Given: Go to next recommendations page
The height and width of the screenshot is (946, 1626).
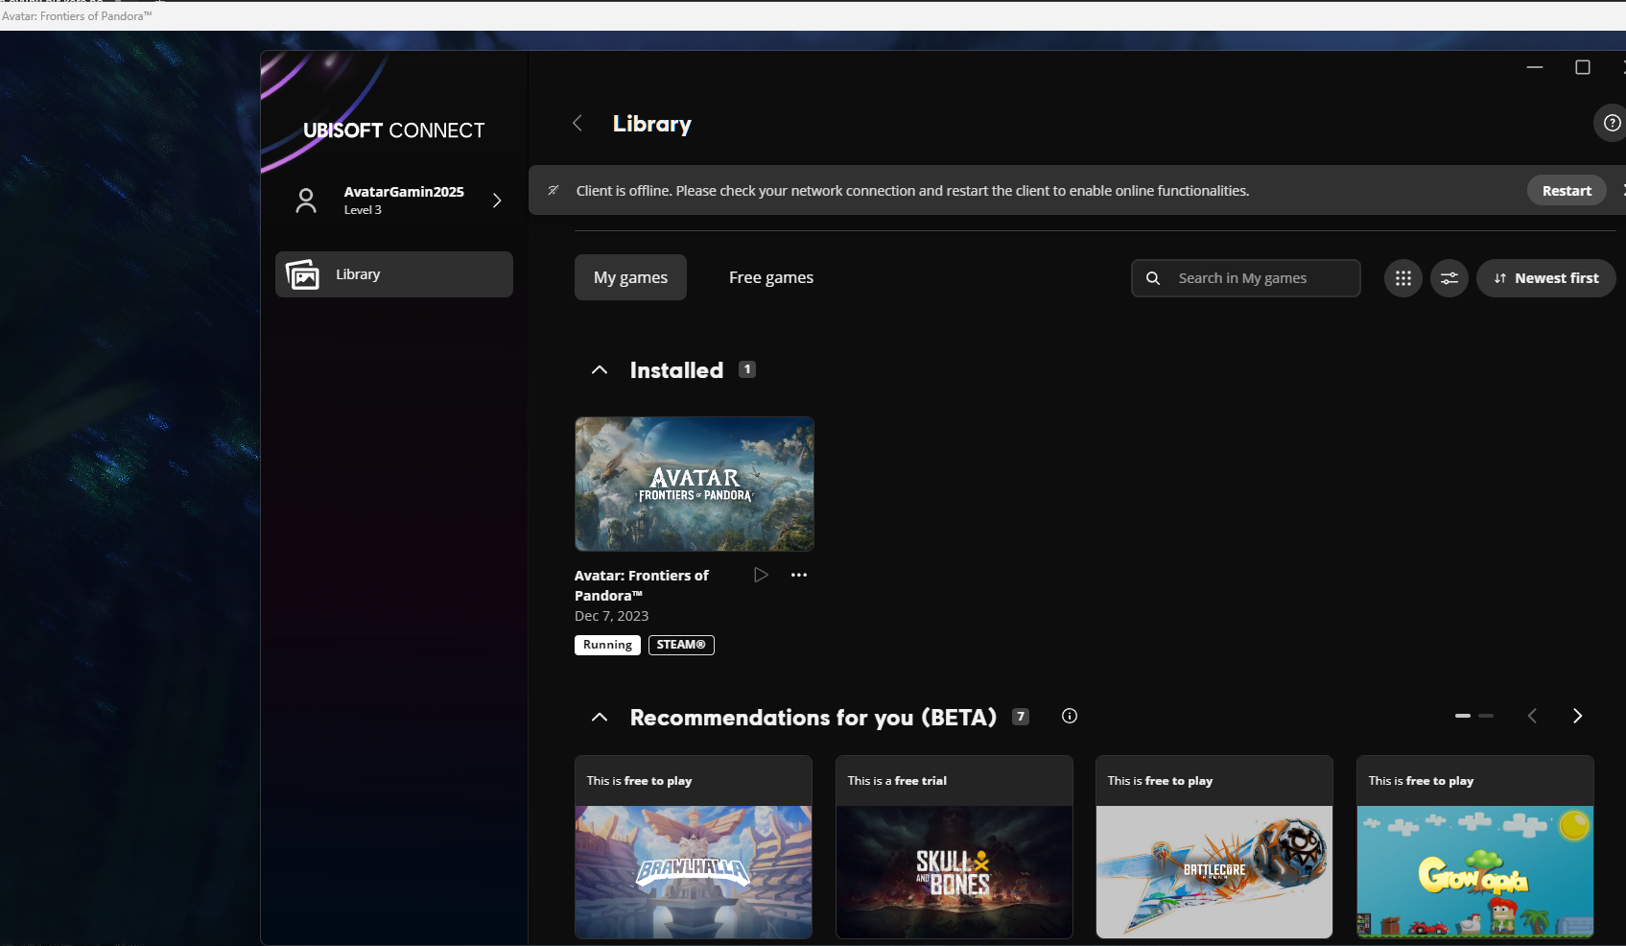Looking at the screenshot, I should [1577, 716].
